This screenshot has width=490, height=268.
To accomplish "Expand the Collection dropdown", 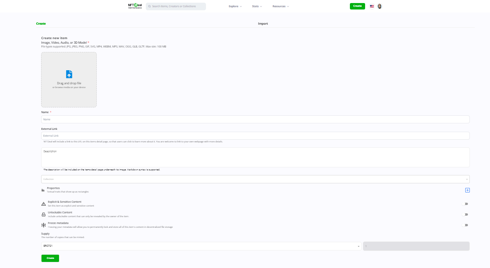I will coord(255,179).
